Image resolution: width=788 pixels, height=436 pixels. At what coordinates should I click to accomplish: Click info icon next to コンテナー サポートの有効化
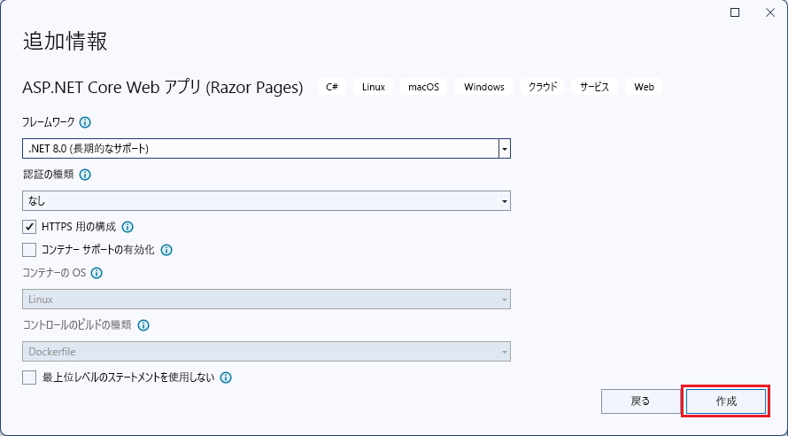(166, 250)
